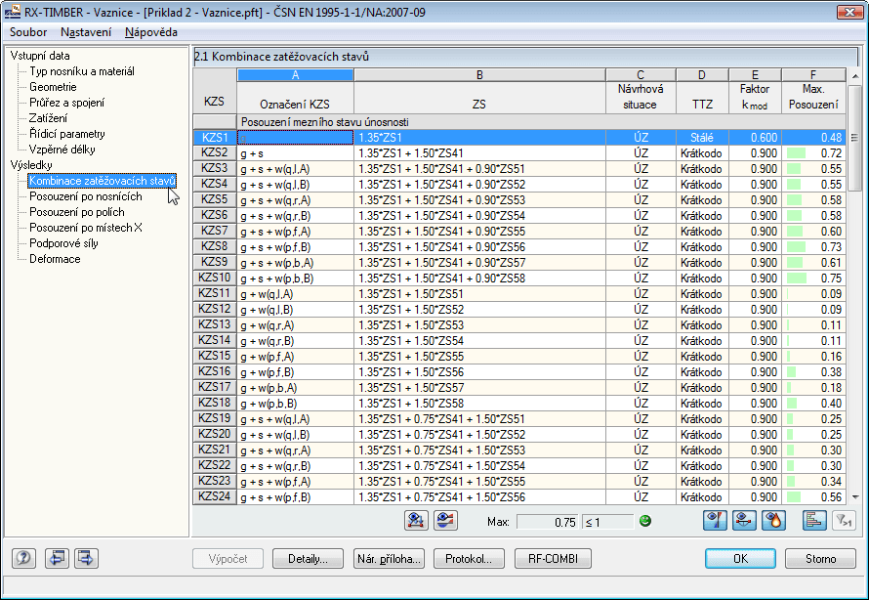Image resolution: width=869 pixels, height=600 pixels.
Task: Click the green smiley status icon
Action: pos(645,521)
